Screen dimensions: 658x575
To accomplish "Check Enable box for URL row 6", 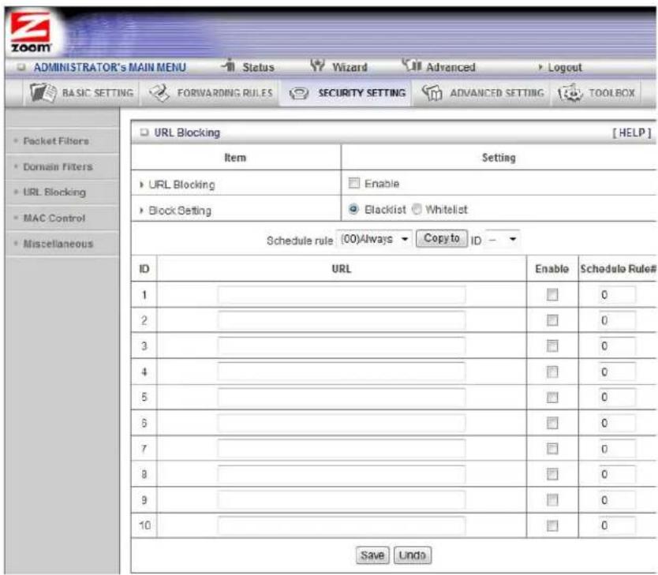I will click(x=552, y=423).
